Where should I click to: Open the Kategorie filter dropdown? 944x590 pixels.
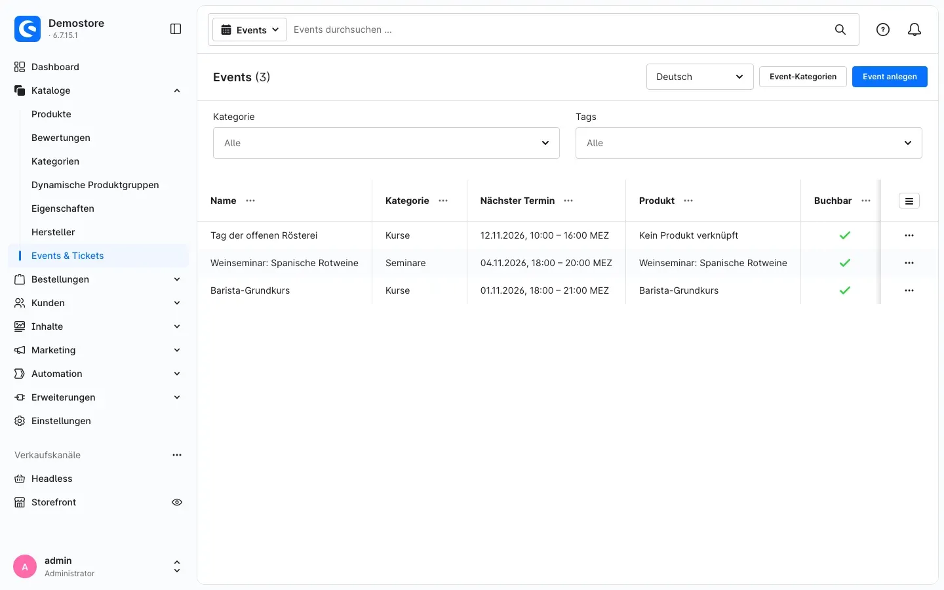click(x=386, y=143)
